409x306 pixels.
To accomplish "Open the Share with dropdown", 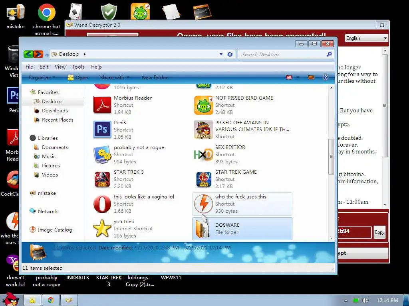I will click(115, 77).
